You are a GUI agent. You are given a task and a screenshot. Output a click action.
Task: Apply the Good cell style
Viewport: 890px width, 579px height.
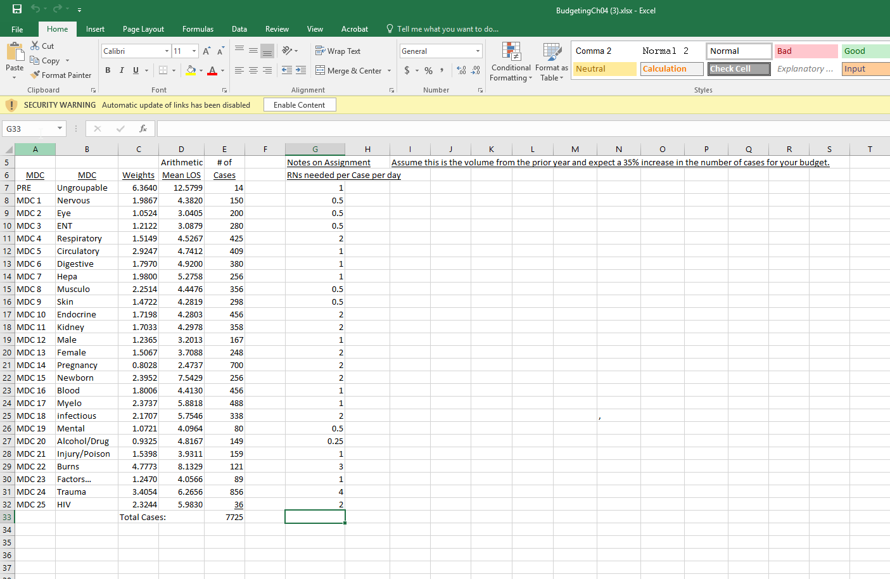pyautogui.click(x=866, y=51)
